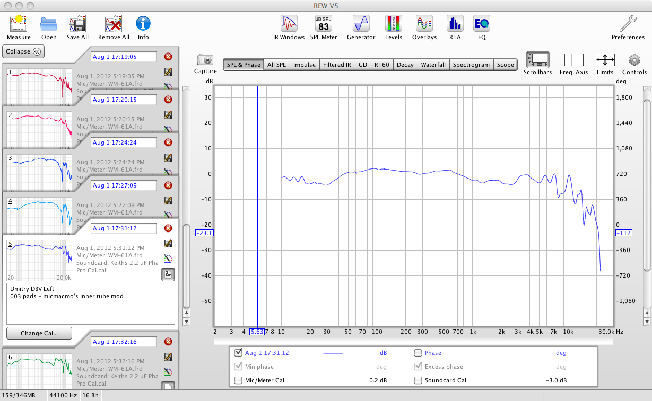Change trace color for measurement 5

point(168,259)
